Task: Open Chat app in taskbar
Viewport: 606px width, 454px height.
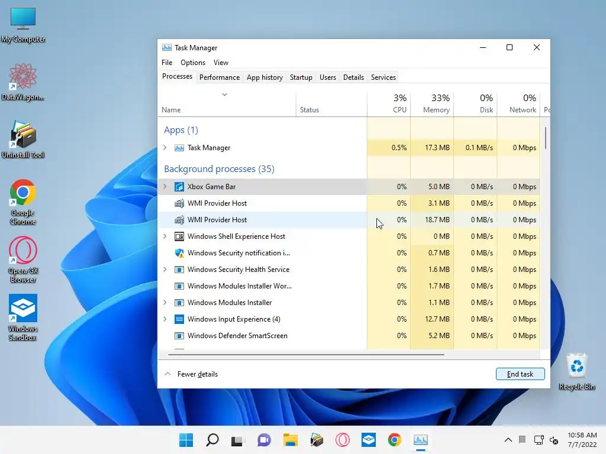Action: (x=264, y=440)
